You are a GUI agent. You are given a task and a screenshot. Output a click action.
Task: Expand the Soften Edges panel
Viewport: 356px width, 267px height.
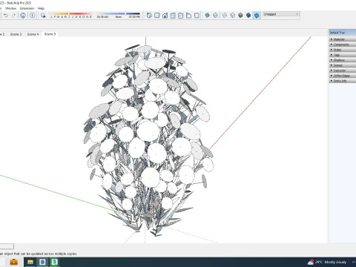[343, 76]
